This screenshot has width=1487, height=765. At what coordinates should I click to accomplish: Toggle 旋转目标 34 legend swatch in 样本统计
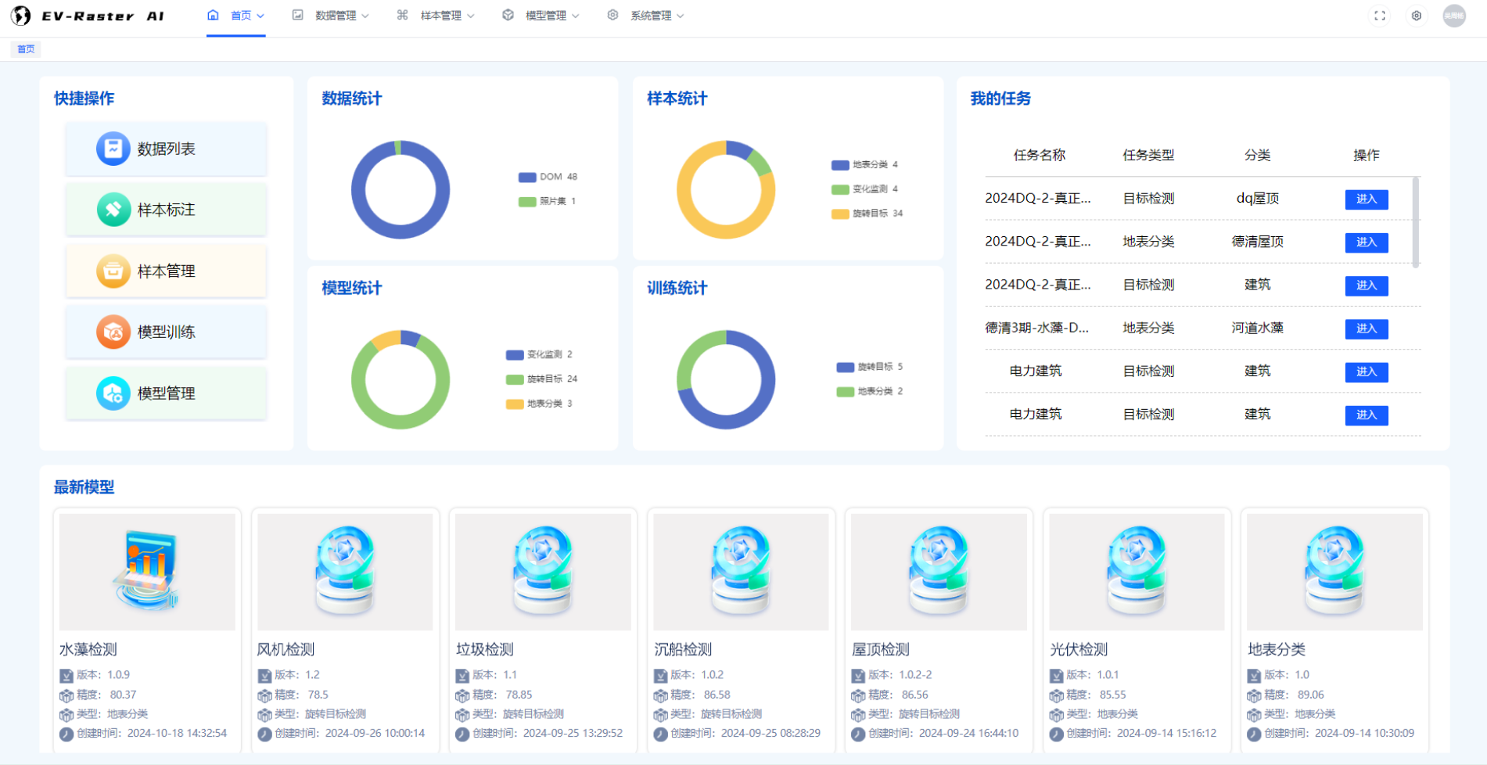840,214
